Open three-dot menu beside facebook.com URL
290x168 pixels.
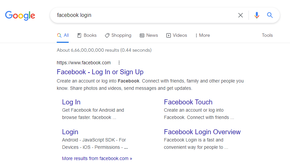[x=119, y=63]
